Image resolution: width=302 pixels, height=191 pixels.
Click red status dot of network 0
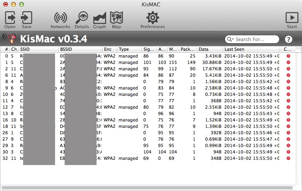tap(288, 56)
